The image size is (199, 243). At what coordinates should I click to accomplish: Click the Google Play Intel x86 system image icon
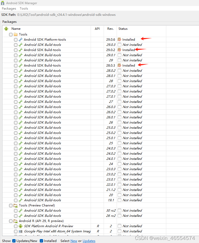pyautogui.click(x=20, y=231)
